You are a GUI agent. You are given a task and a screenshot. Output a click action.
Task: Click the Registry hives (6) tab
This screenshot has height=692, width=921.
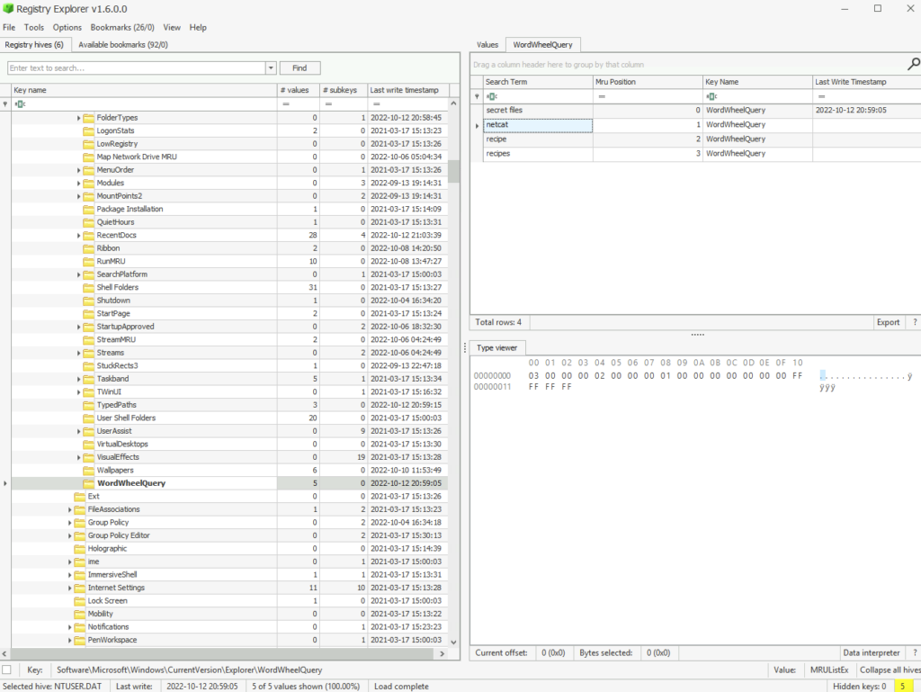click(x=35, y=45)
